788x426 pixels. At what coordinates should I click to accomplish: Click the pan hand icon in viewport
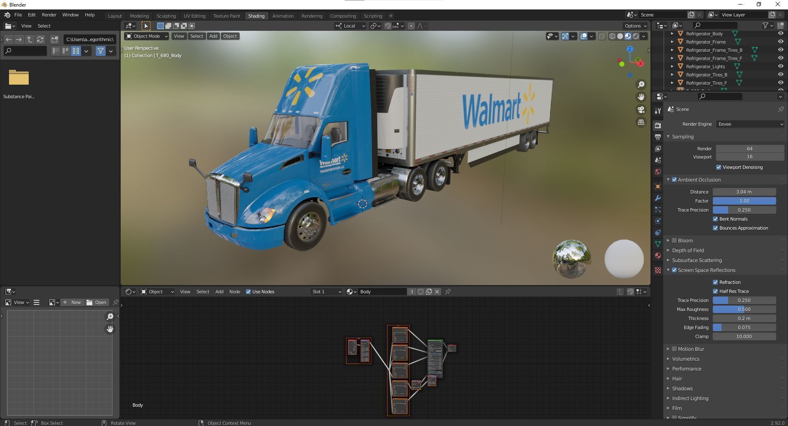[641, 97]
